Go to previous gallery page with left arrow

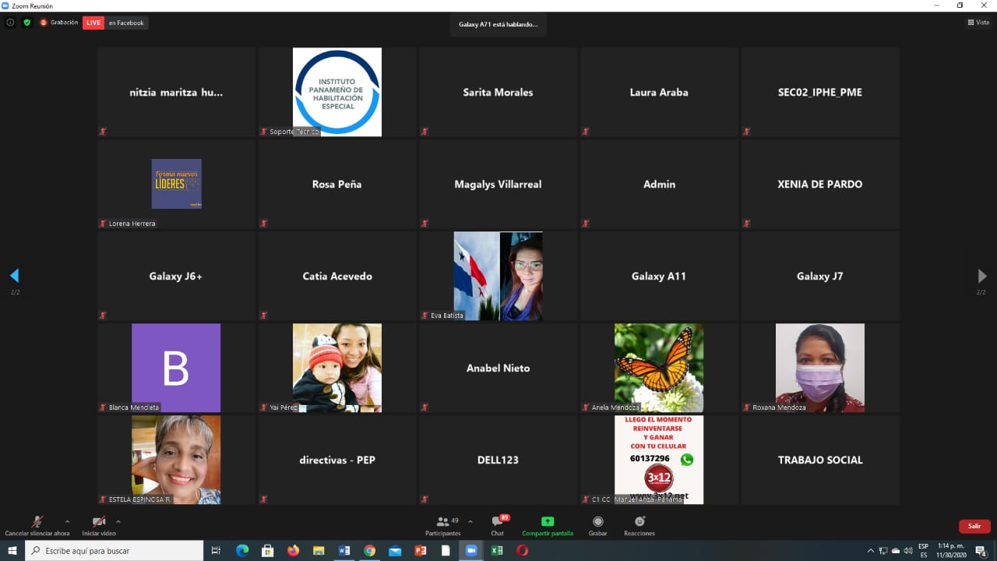point(14,276)
